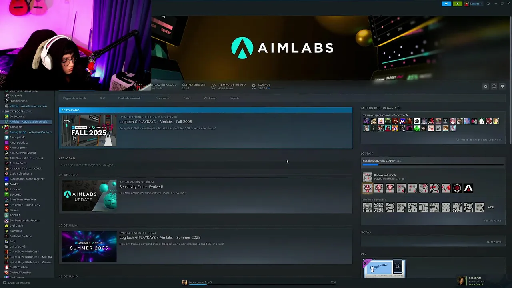Open the FALL 2025 event thumbnail

pyautogui.click(x=89, y=131)
